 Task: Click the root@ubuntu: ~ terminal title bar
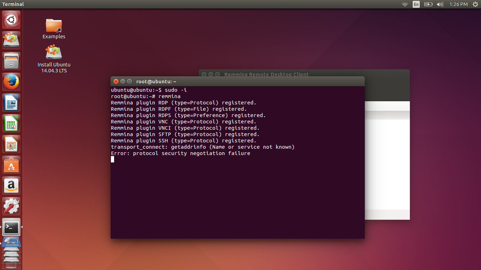point(238,81)
